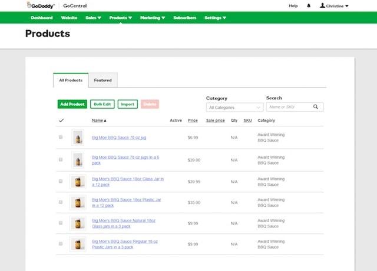Image resolution: width=377 pixels, height=271 pixels.
Task: Click the 18oz Plastic Jar 12 pack product image
Action: point(78,203)
